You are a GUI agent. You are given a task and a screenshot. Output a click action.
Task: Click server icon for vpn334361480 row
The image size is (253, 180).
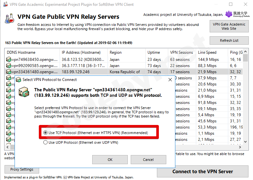8,72
